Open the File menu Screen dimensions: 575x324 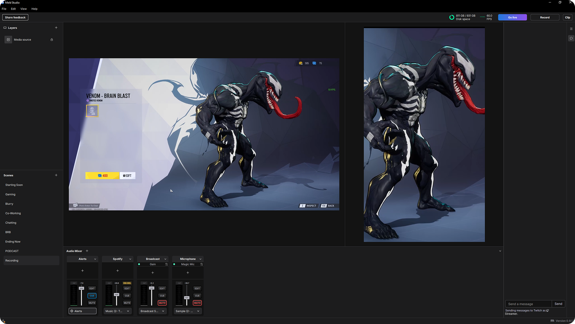click(x=4, y=9)
